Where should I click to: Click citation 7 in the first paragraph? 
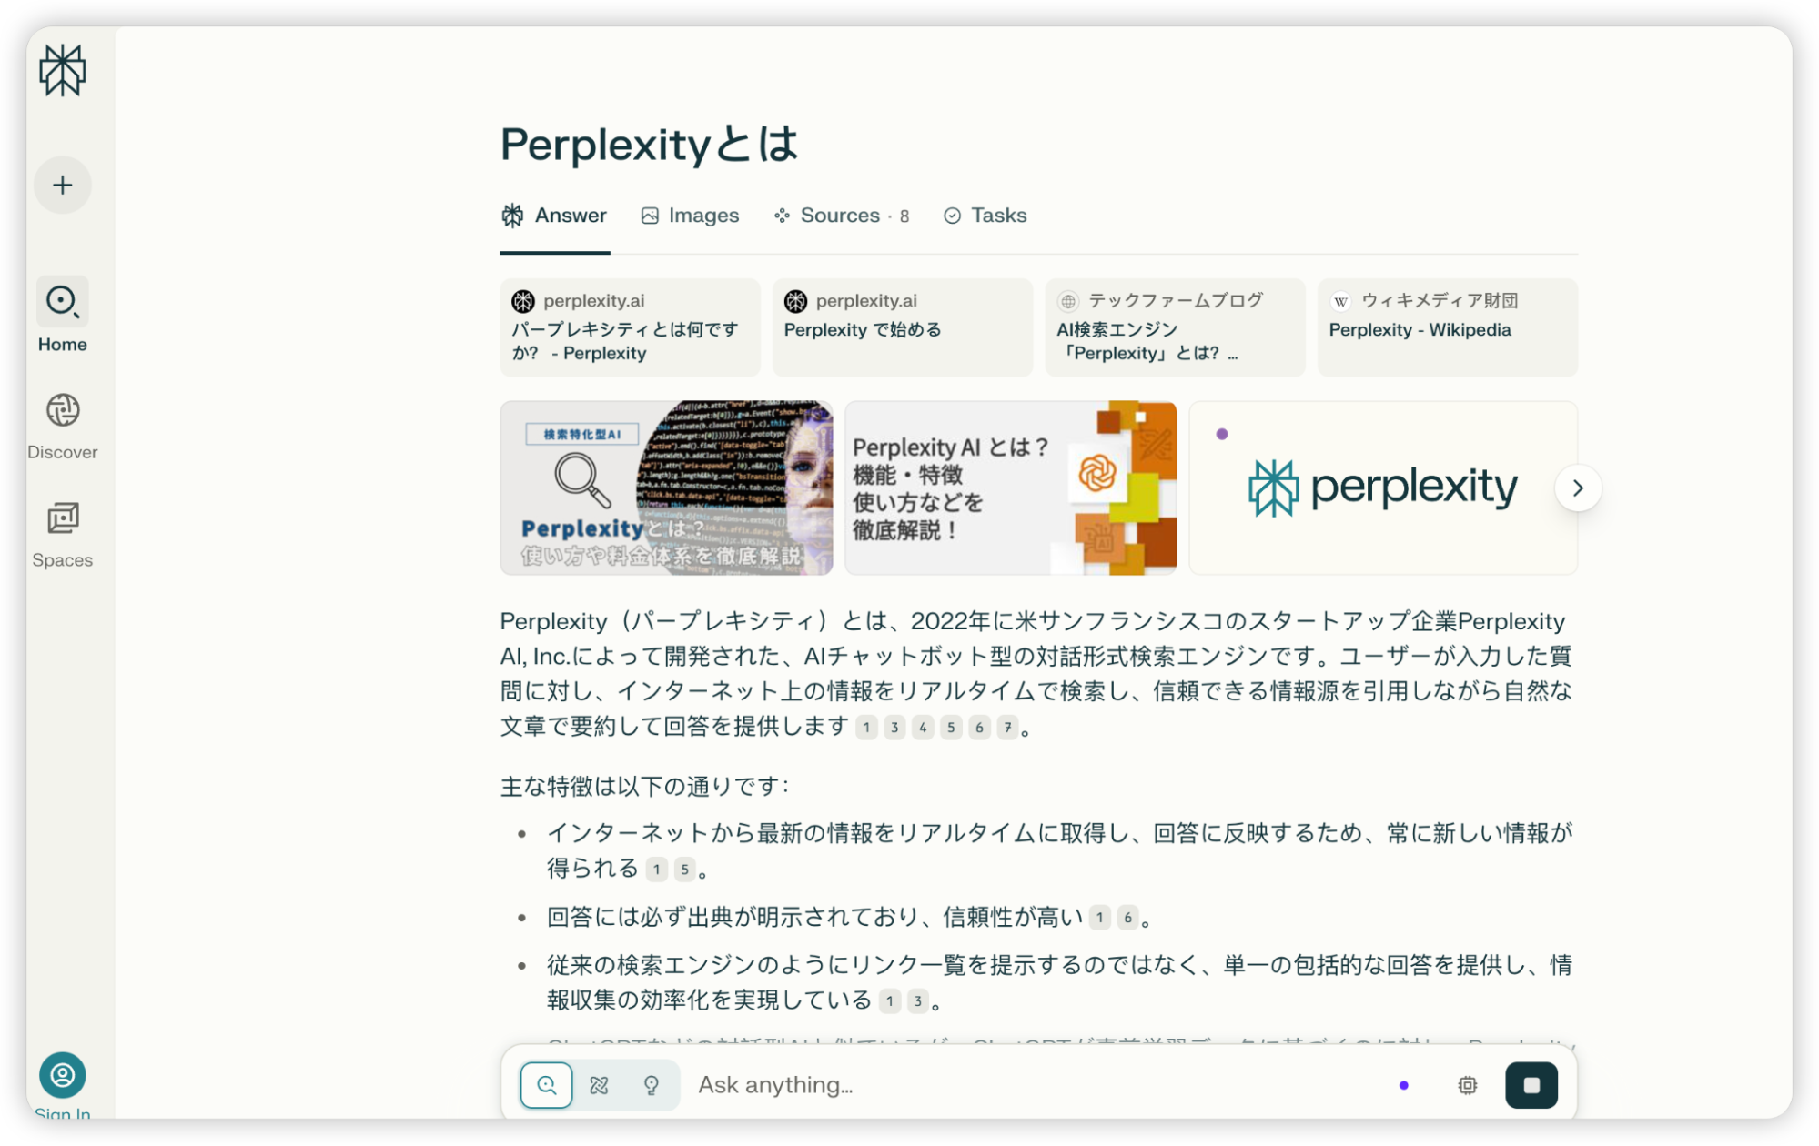pos(1007,728)
